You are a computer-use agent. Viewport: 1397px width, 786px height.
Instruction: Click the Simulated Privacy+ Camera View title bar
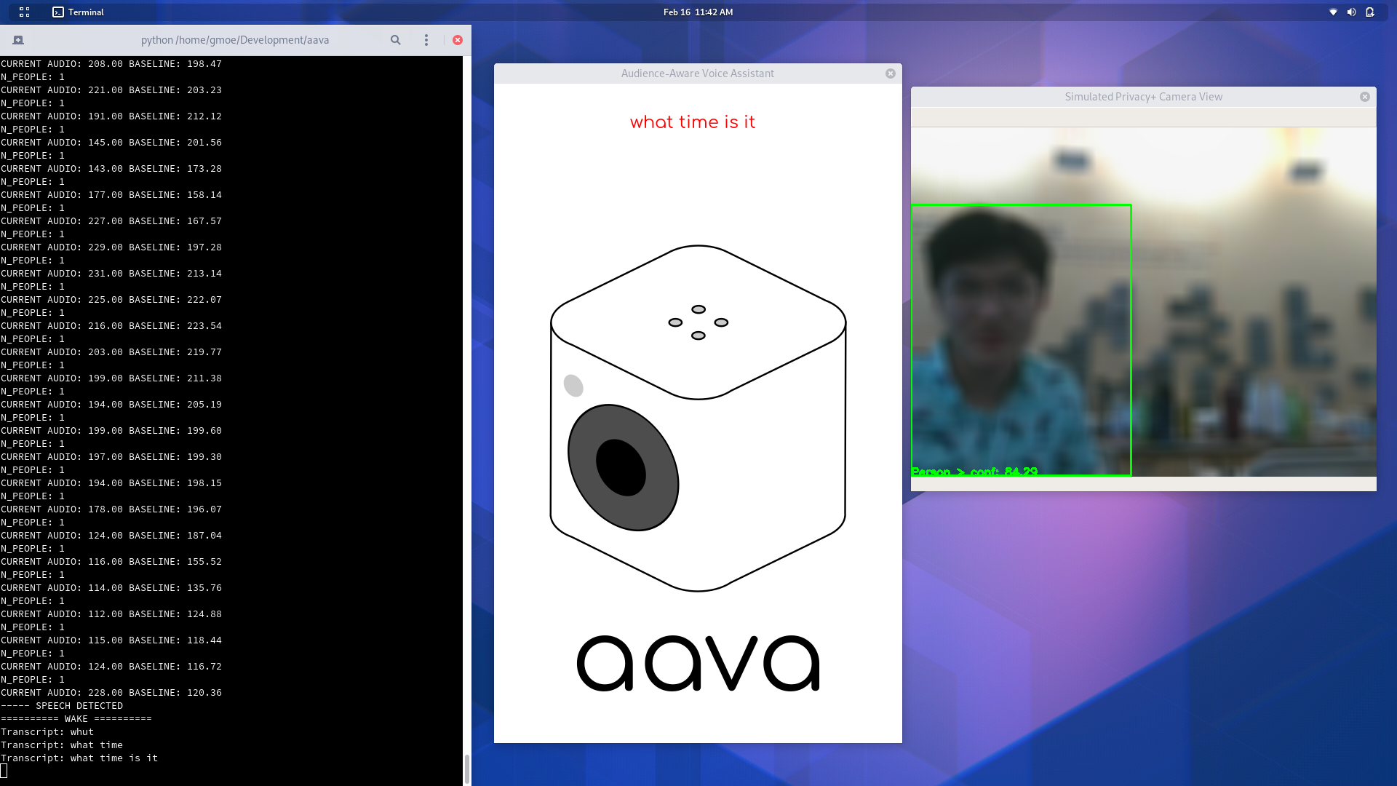(x=1142, y=97)
